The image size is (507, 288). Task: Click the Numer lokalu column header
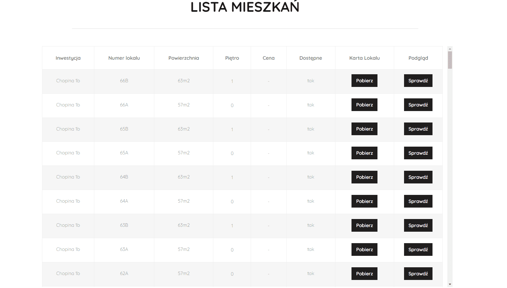(124, 58)
